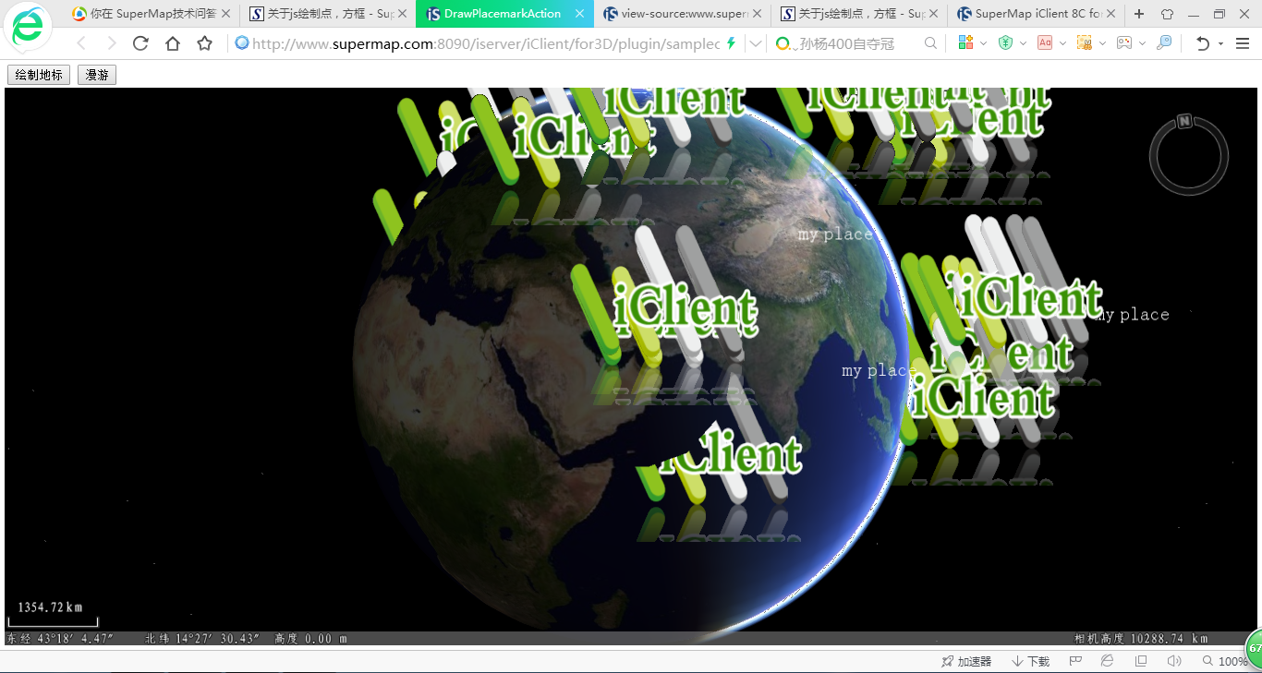This screenshot has width=1262, height=673.
Task: Open the hamburger main menu
Action: pyautogui.click(x=1243, y=43)
